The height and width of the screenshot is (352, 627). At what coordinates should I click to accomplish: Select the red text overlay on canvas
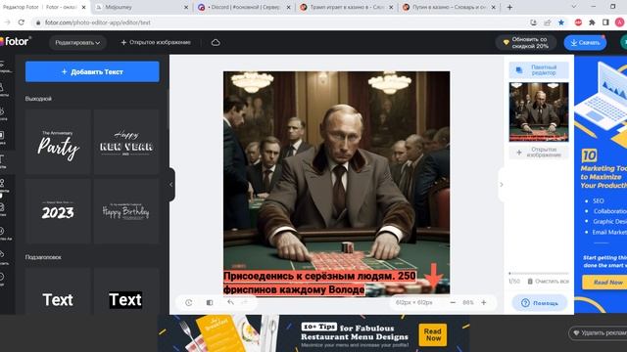(x=319, y=283)
